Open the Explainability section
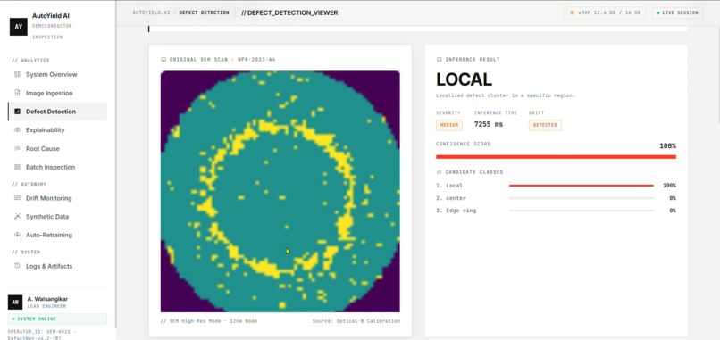 pyautogui.click(x=57, y=130)
